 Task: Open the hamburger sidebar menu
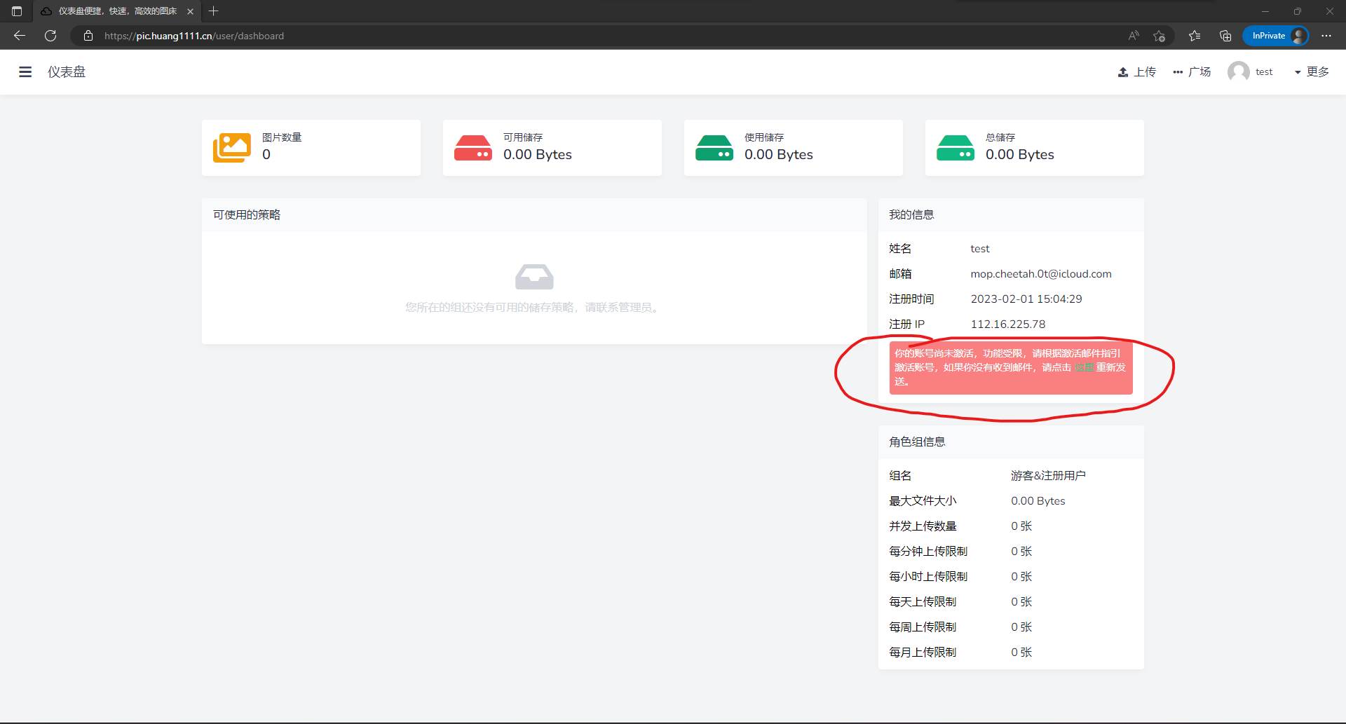(25, 71)
